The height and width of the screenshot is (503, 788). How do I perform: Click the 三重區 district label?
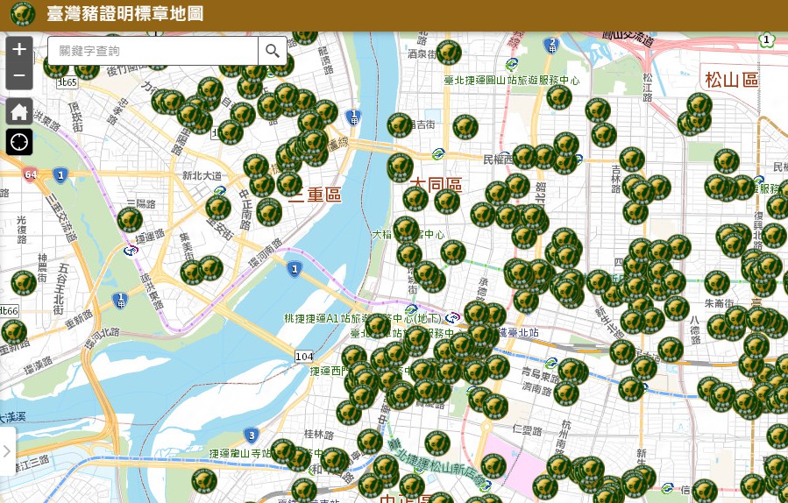click(316, 194)
